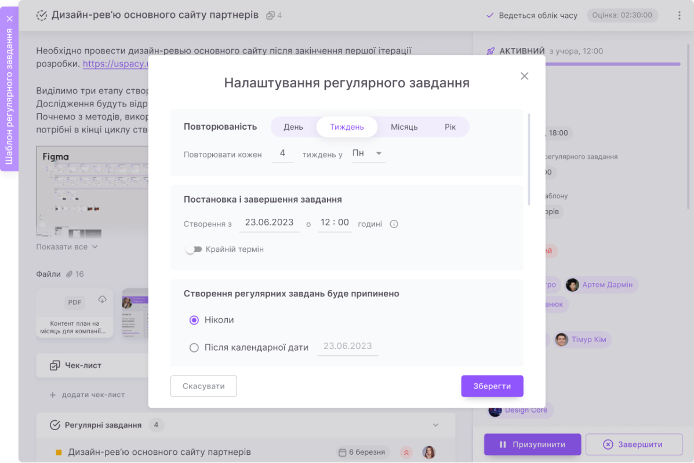Open the three-dot menu in task header

click(679, 16)
